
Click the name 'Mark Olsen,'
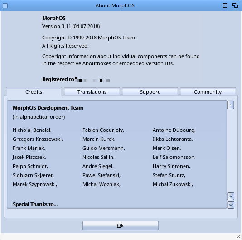coord(167,148)
